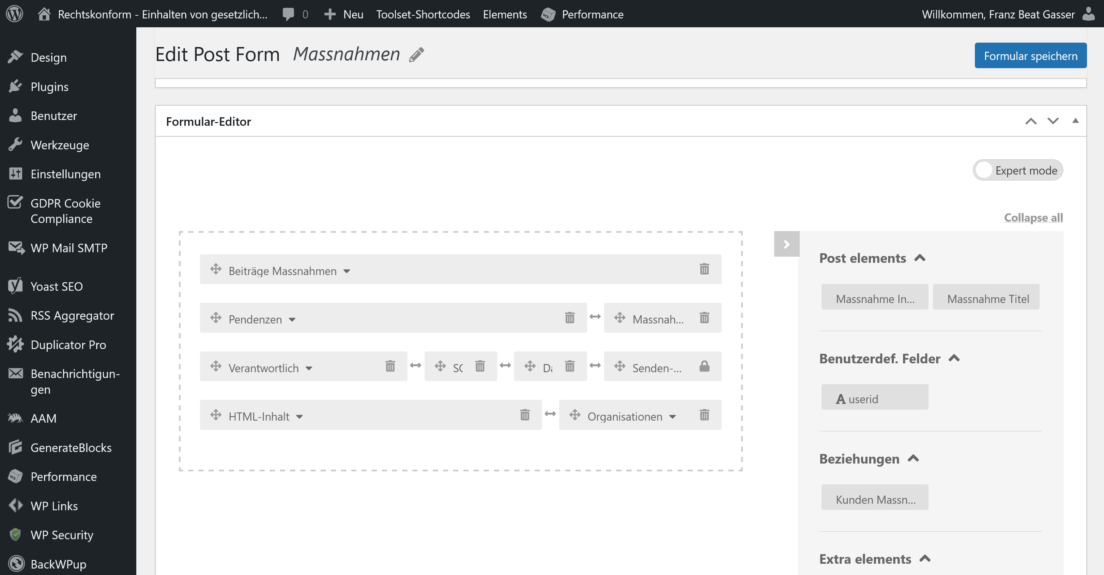Collapse the Post elements section
Image resolution: width=1104 pixels, height=575 pixels.
920,258
